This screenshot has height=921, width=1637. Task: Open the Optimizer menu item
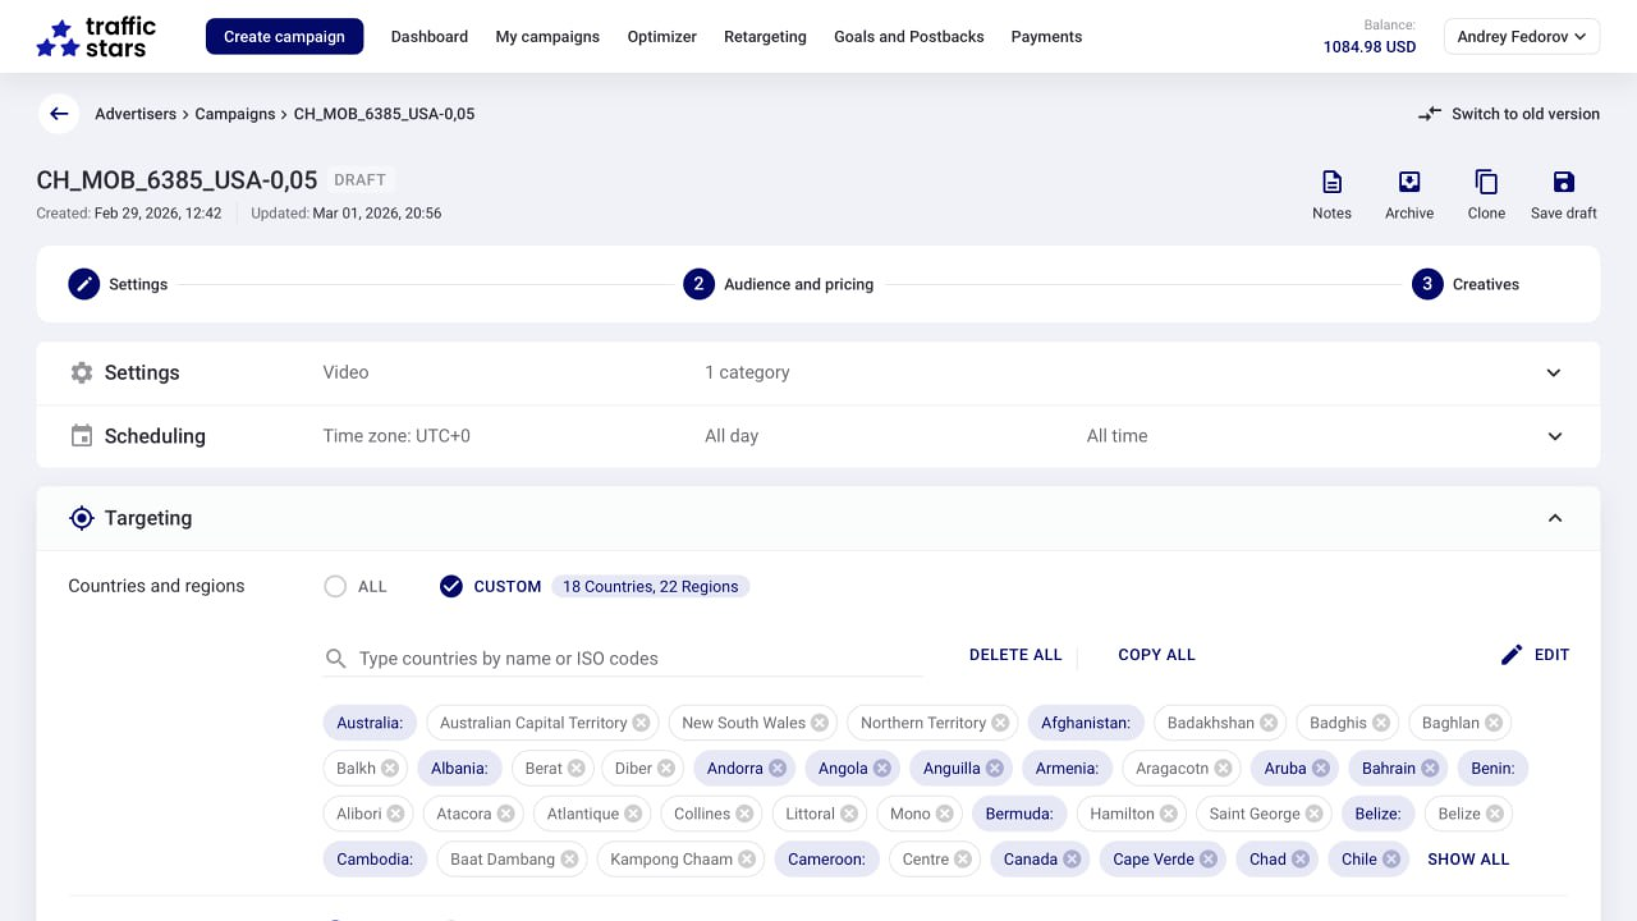click(661, 36)
